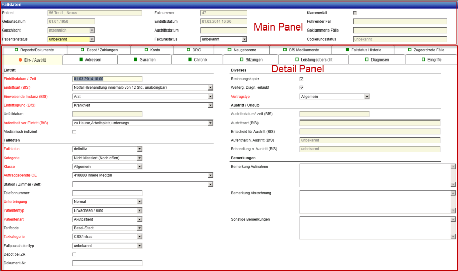The image size is (458, 271).
Task: Select the Fallstatus Historie tab
Action: point(362,50)
